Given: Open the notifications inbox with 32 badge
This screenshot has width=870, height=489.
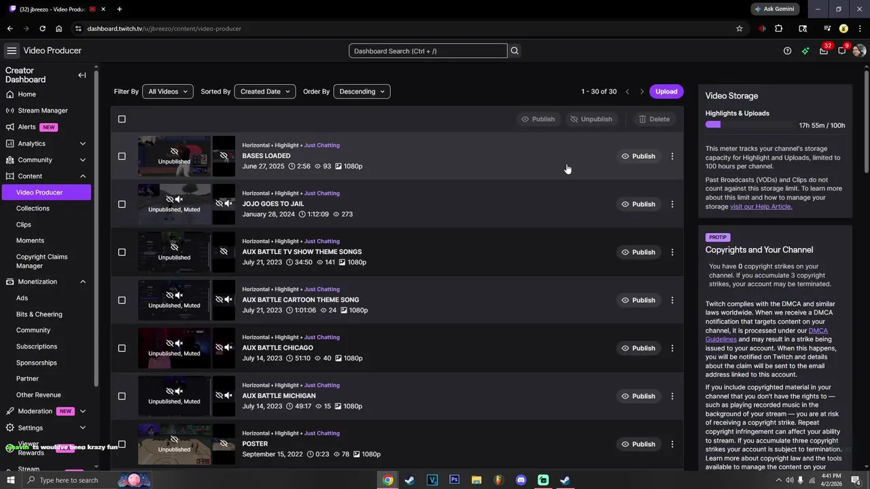Looking at the screenshot, I should point(824,50).
